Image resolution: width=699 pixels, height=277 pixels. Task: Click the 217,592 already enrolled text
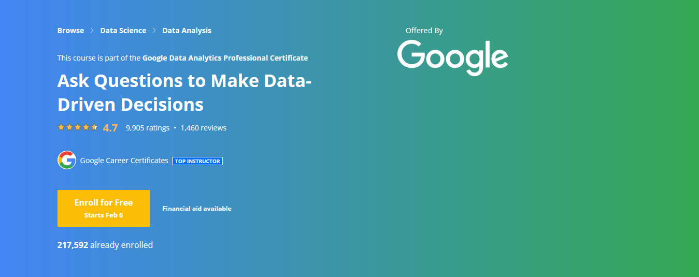pyautogui.click(x=105, y=245)
